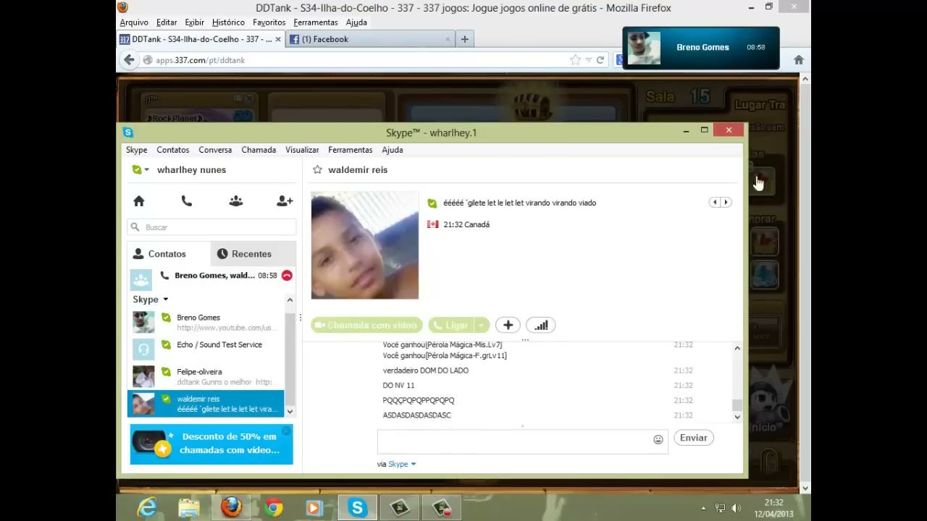The width and height of the screenshot is (927, 521).
Task: Click the camera image in the Skype ad
Action: pyautogui.click(x=151, y=443)
